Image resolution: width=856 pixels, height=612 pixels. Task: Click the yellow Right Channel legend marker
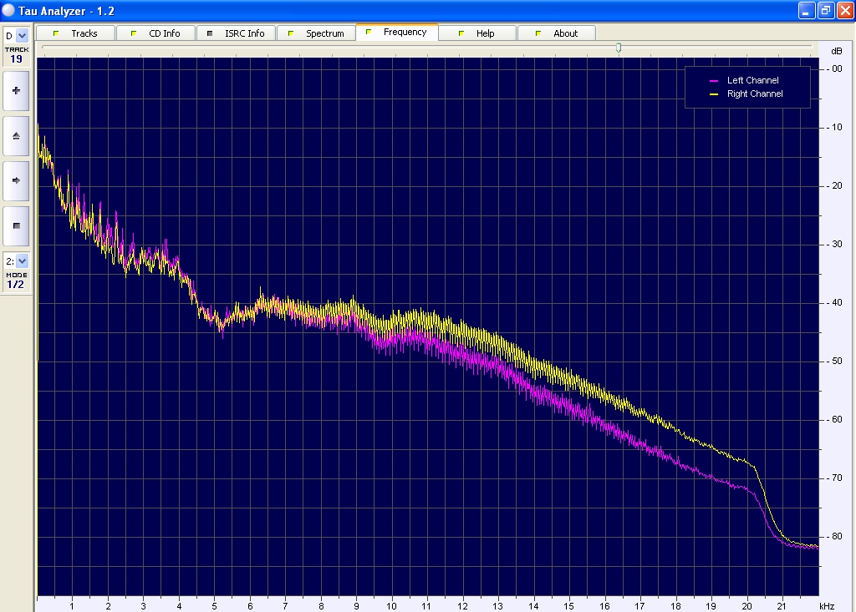click(x=714, y=94)
